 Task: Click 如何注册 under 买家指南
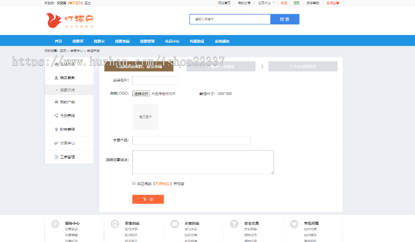[131, 229]
